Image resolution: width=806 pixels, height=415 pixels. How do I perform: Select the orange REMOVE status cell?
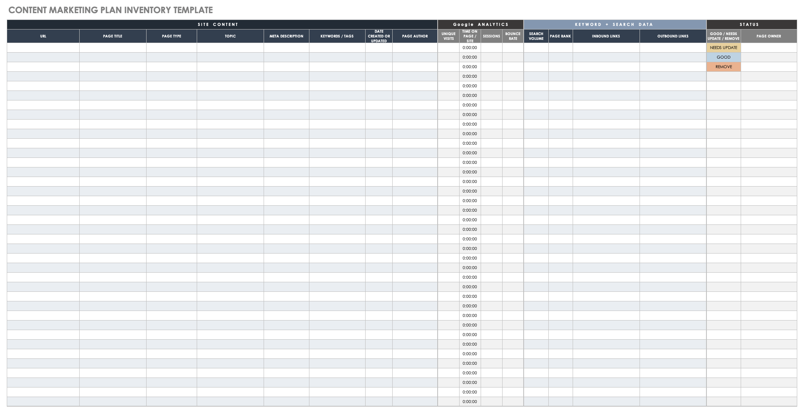[x=723, y=67]
